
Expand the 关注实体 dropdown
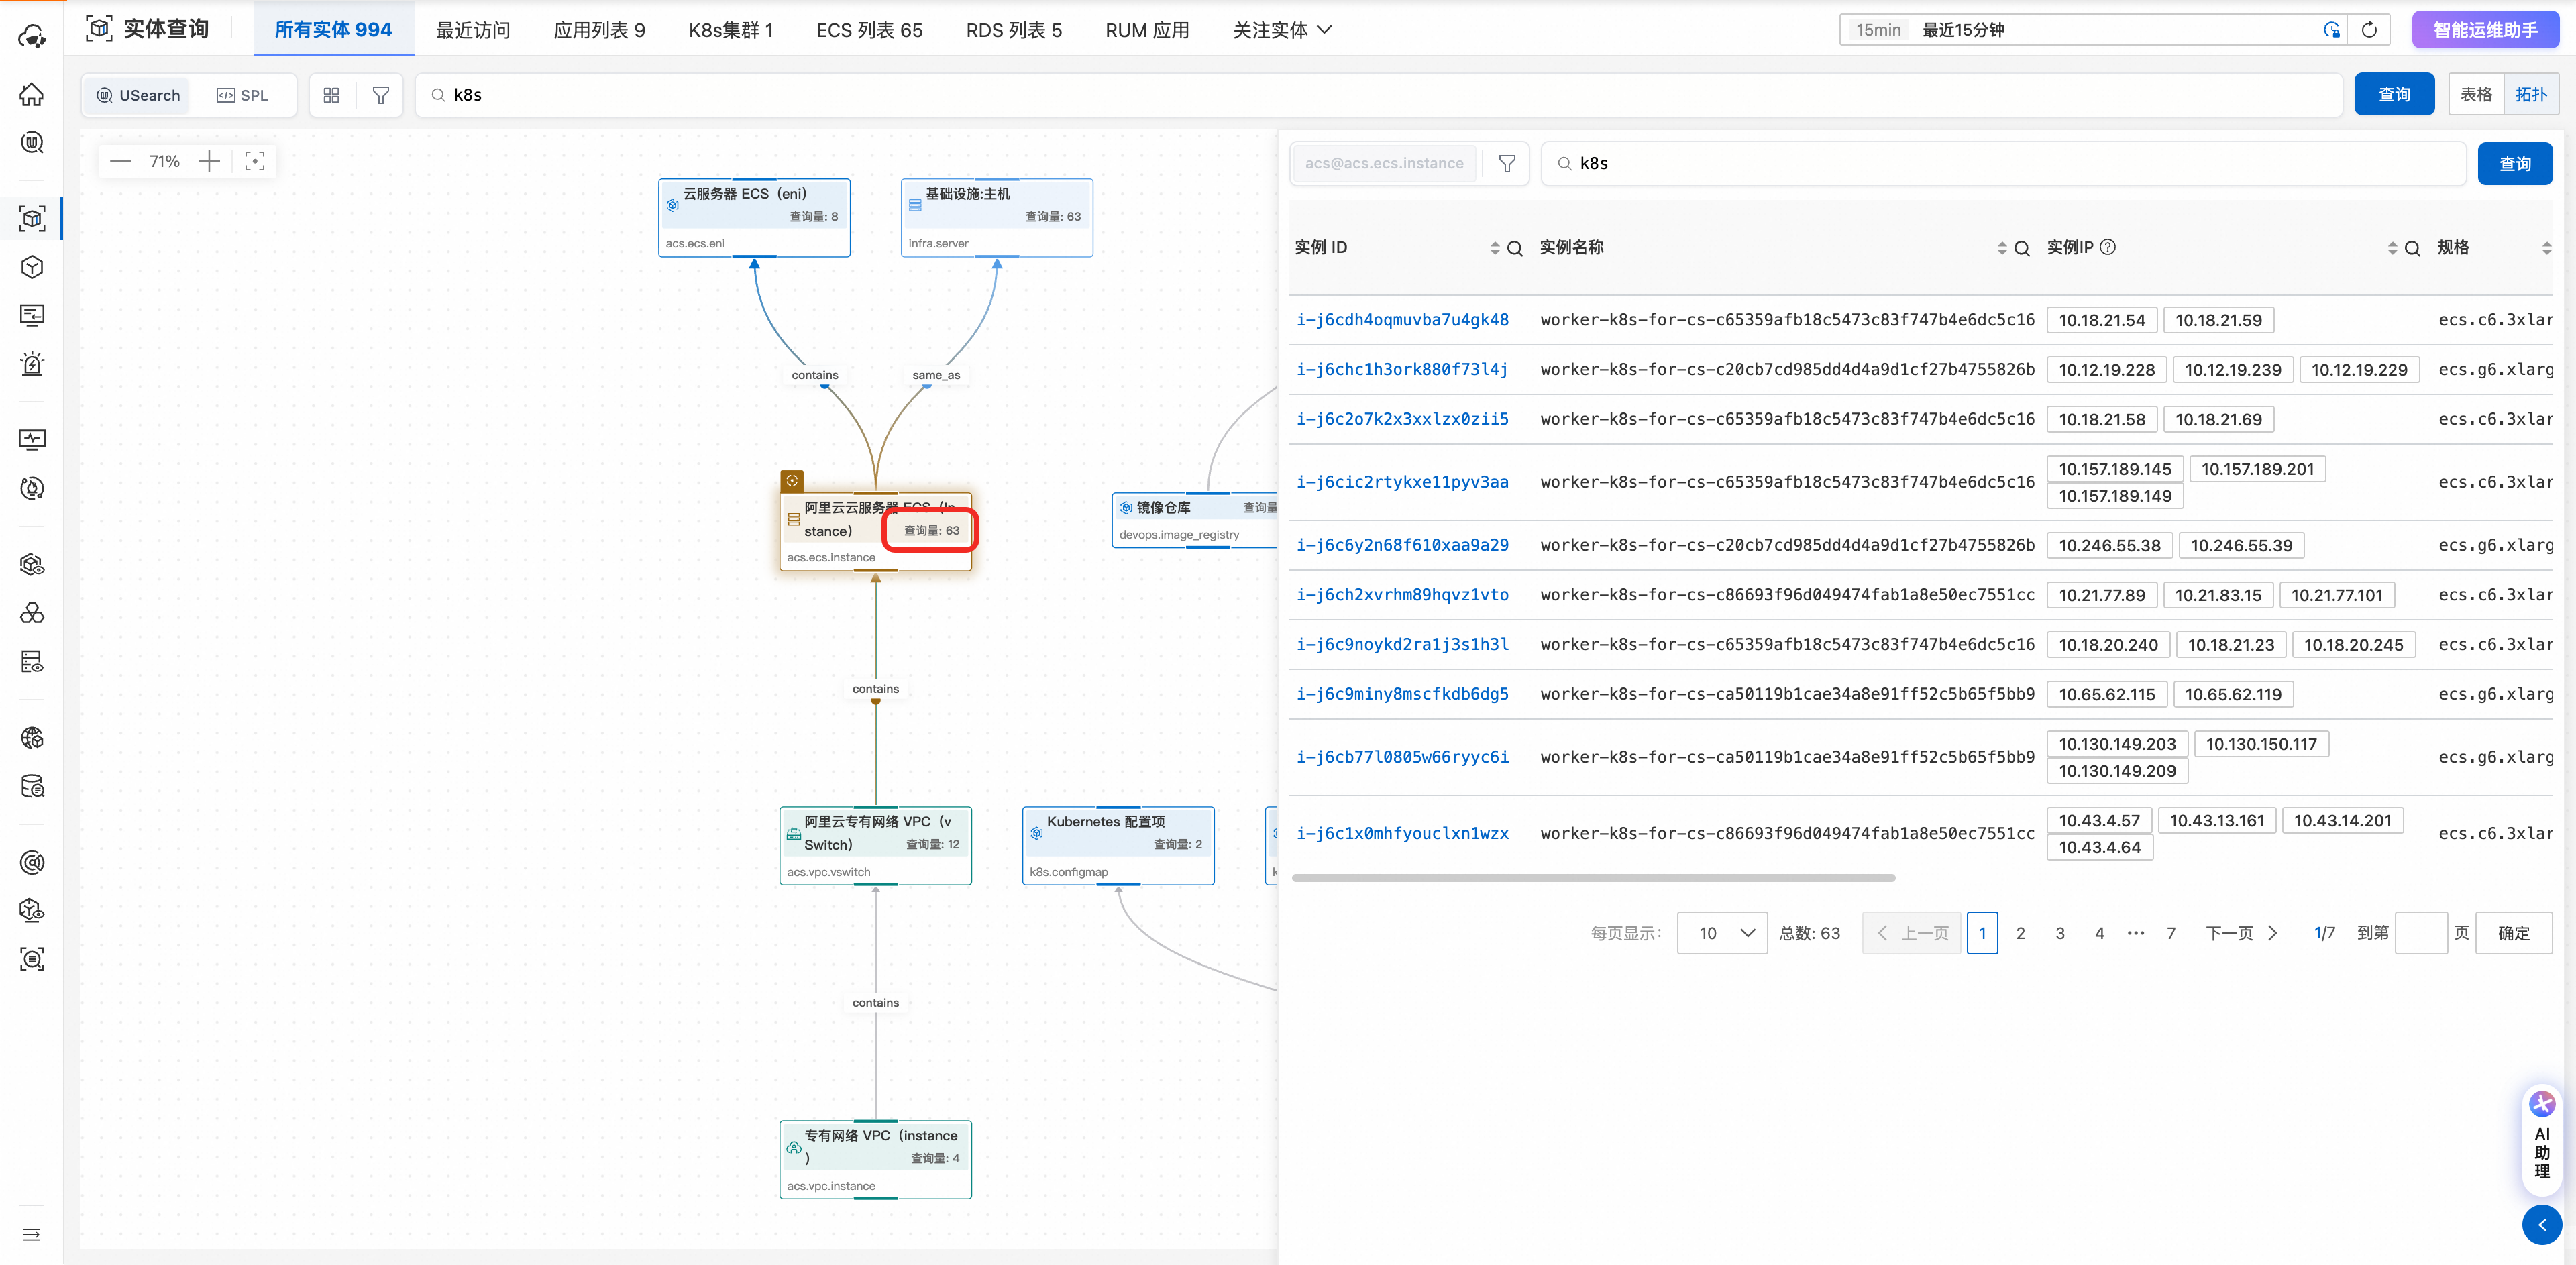(x=1282, y=30)
